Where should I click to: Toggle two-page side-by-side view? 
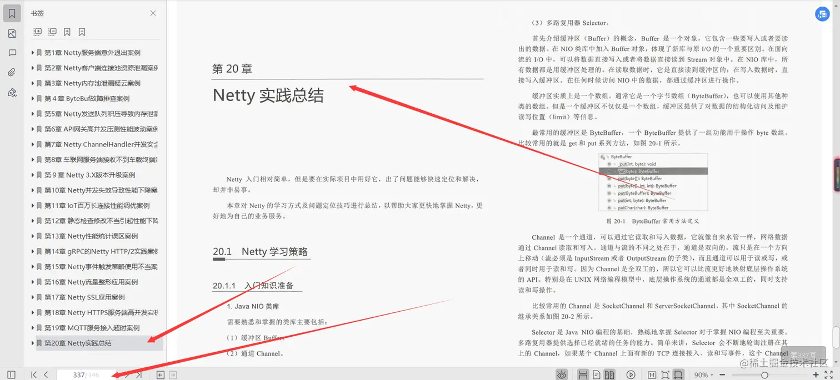[609, 375]
